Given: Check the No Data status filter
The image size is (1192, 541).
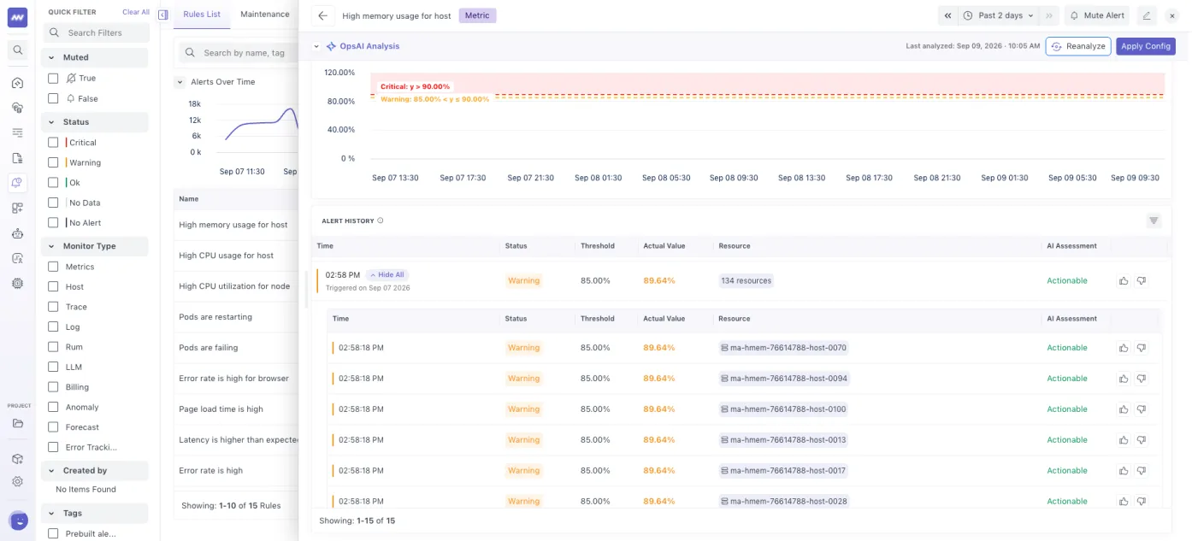Looking at the screenshot, I should click(x=53, y=203).
